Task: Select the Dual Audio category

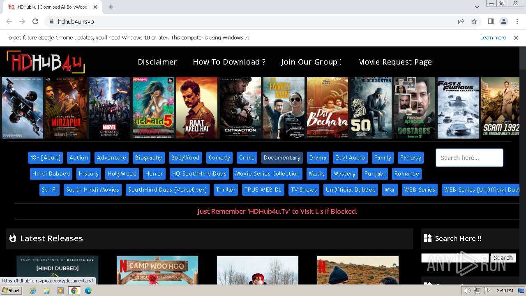Action: pos(350,158)
